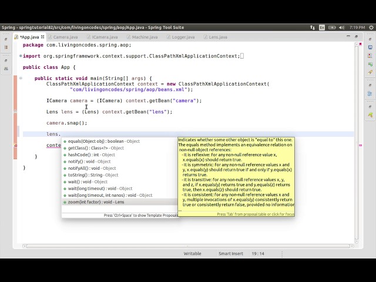Select wait() : void proposal
The height and width of the screenshot is (282, 376).
pyautogui.click(x=119, y=182)
